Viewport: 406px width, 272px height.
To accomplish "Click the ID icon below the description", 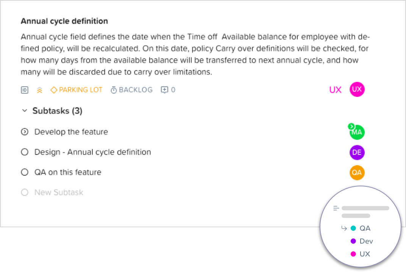I will (25, 90).
